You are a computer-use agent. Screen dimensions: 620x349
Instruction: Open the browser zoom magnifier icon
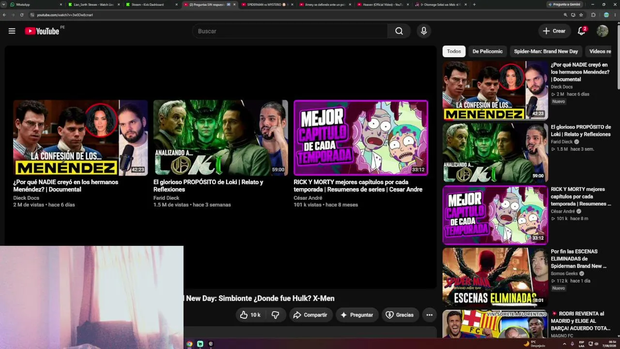pyautogui.click(x=565, y=15)
